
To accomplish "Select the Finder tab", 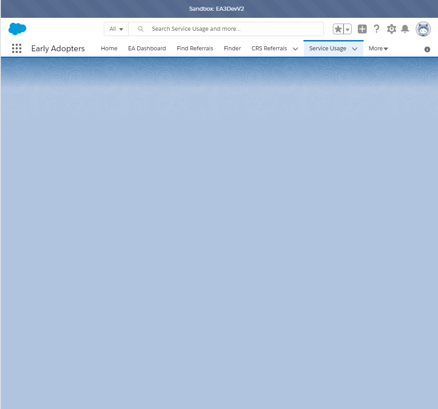I will (x=232, y=48).
